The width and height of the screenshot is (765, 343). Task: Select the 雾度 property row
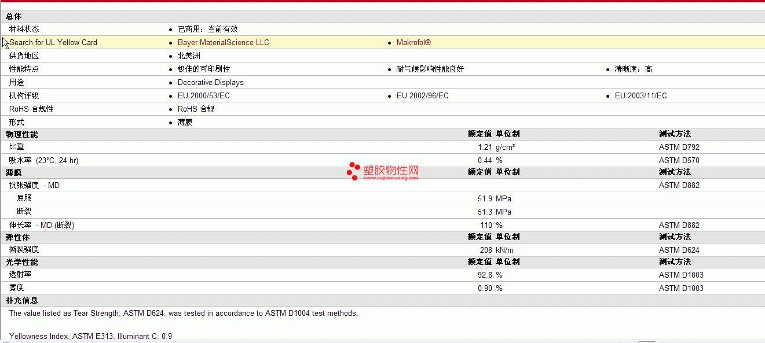[382, 288]
